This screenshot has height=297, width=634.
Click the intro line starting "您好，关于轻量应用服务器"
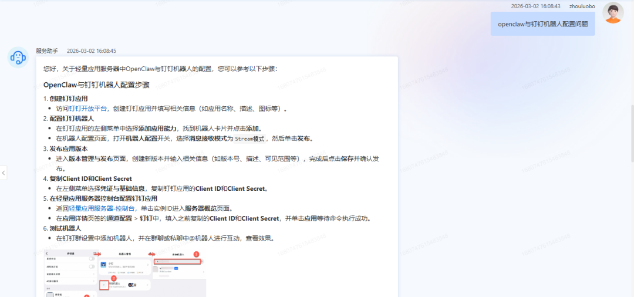[x=160, y=69]
